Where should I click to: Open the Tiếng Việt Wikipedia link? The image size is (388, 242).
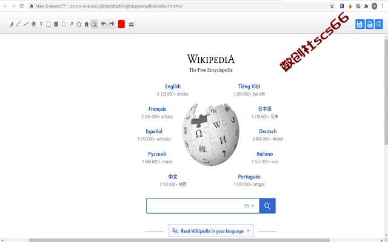point(249,86)
